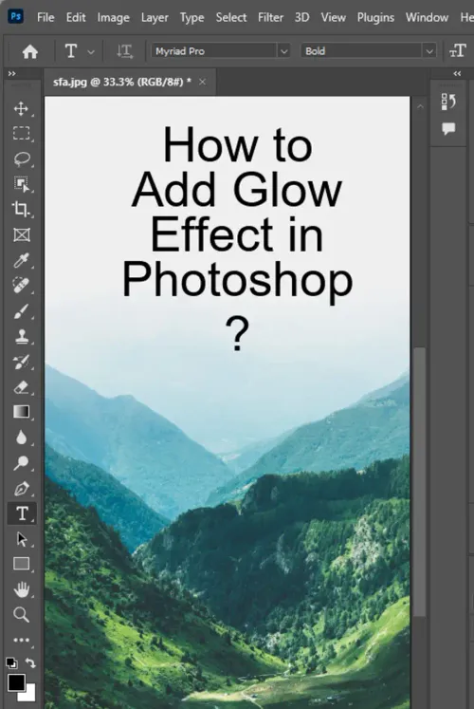Open the Image menu

[114, 18]
